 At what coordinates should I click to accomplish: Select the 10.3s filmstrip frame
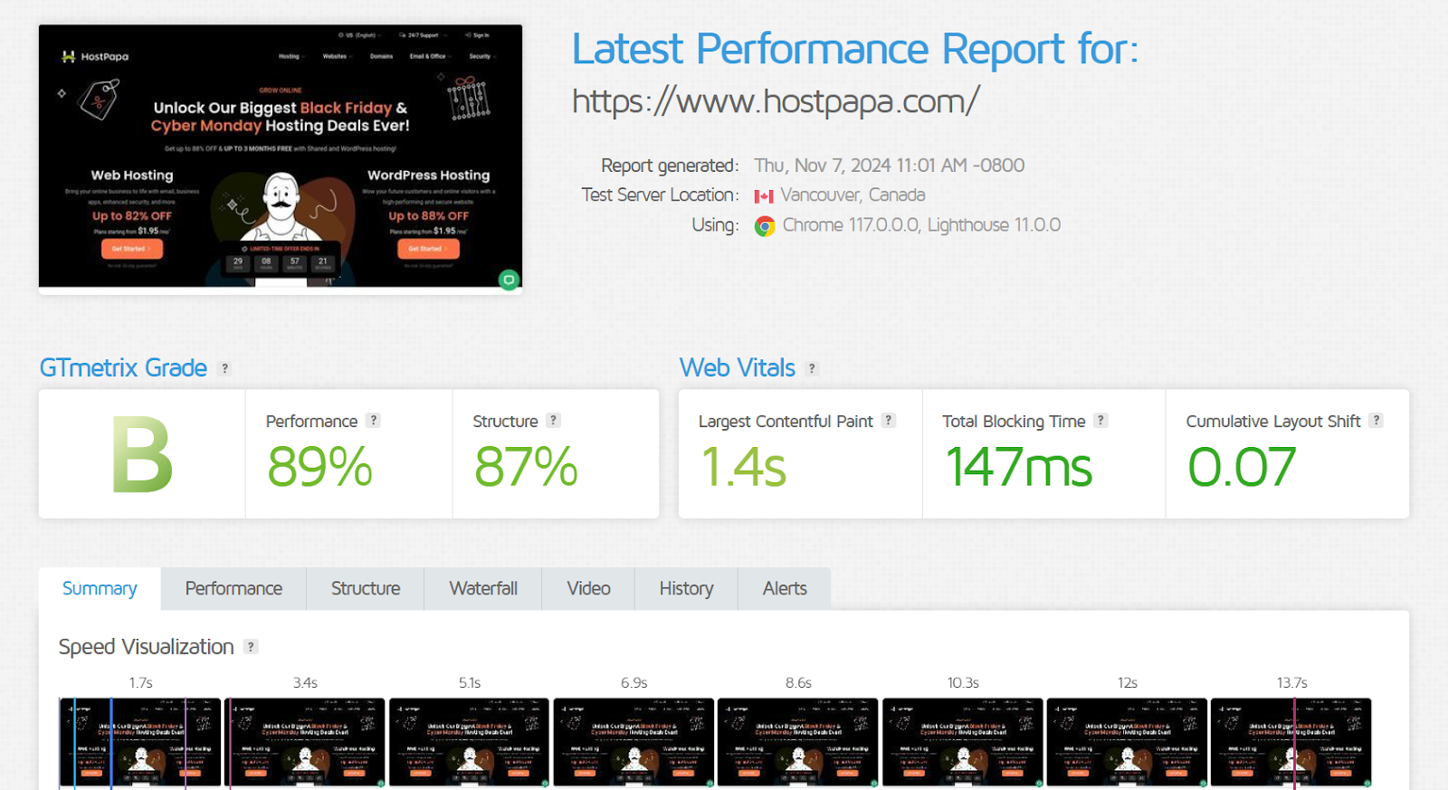963,742
